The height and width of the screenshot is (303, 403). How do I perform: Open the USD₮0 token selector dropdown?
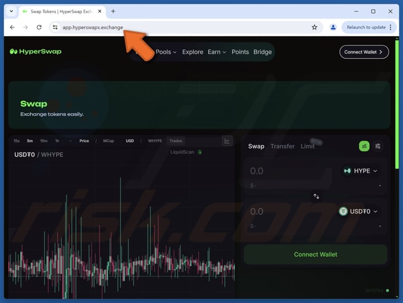pos(359,211)
